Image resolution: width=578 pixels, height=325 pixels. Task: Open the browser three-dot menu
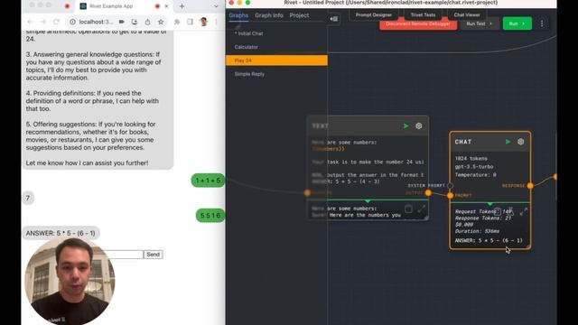pyautogui.click(x=217, y=22)
